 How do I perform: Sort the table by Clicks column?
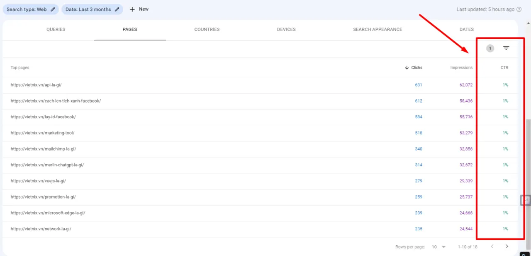[416, 67]
